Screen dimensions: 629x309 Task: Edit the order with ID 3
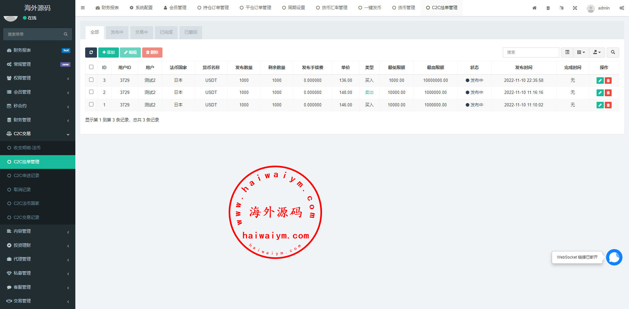coord(600,81)
